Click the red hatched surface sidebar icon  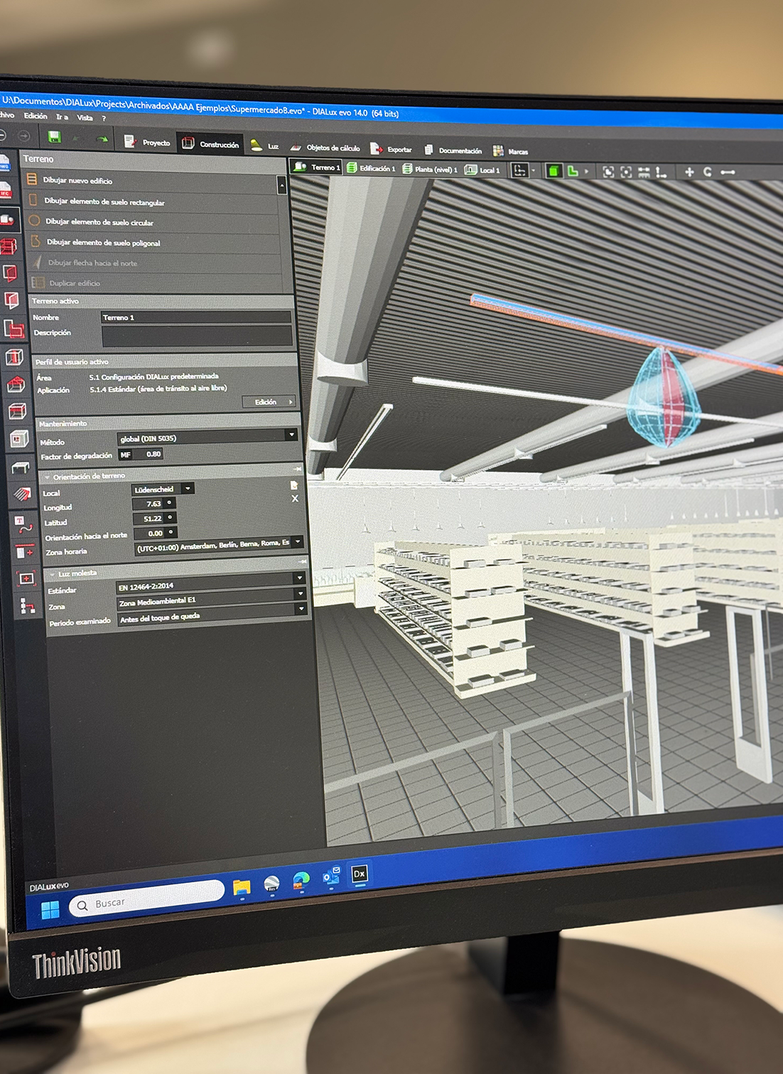[22, 493]
